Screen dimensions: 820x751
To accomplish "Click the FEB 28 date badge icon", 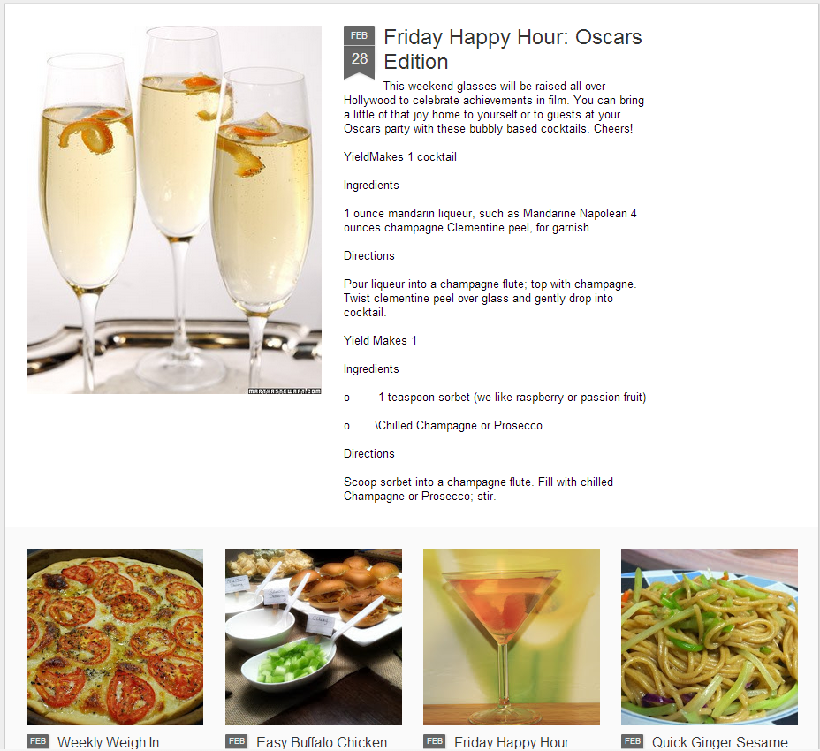I will click(359, 52).
